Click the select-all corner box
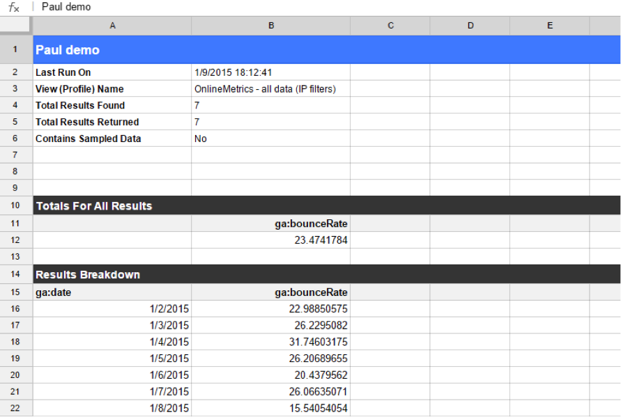The width and height of the screenshot is (621, 417). (15, 24)
